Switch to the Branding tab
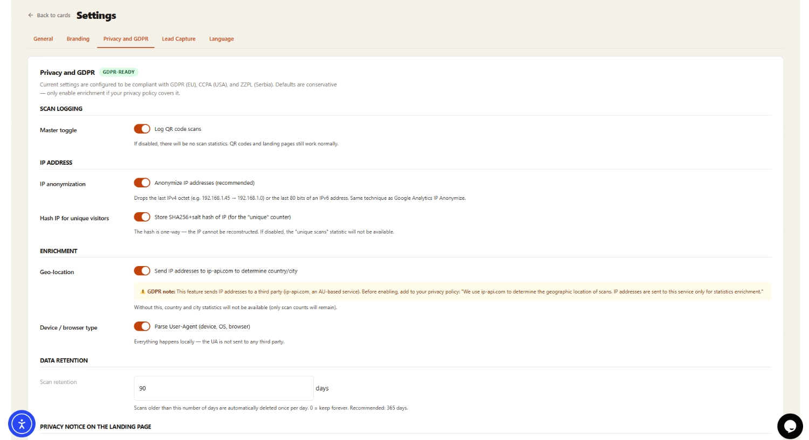The height and width of the screenshot is (440, 809). click(x=78, y=39)
